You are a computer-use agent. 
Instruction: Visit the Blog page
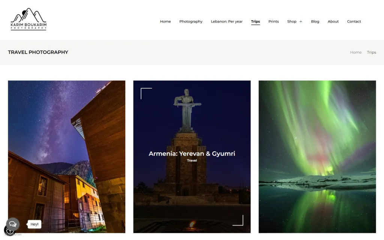315,21
